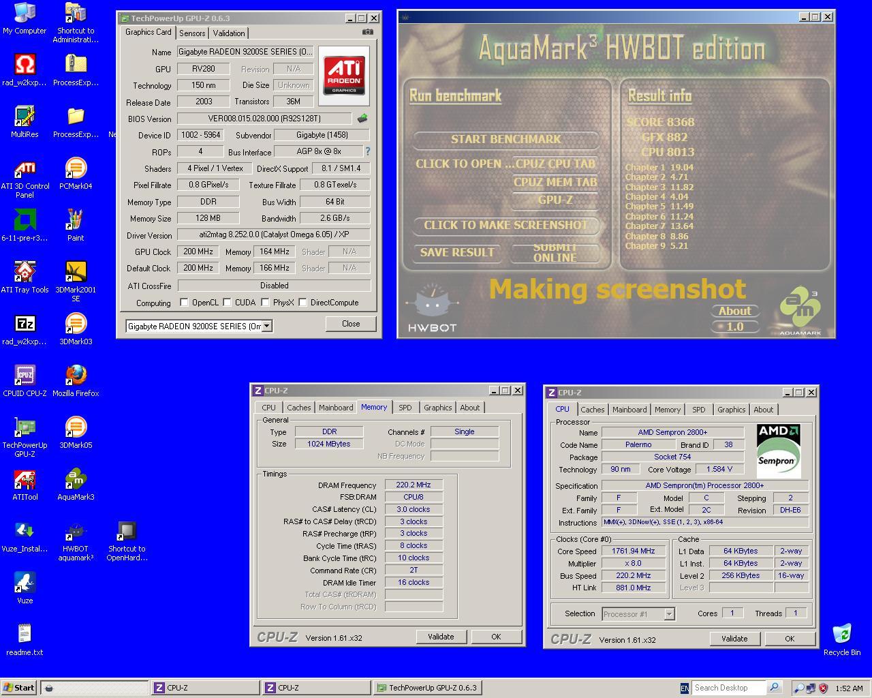Click the GPU-Z camera screenshot icon
Viewport: 872px width, 698px height.
click(x=367, y=32)
